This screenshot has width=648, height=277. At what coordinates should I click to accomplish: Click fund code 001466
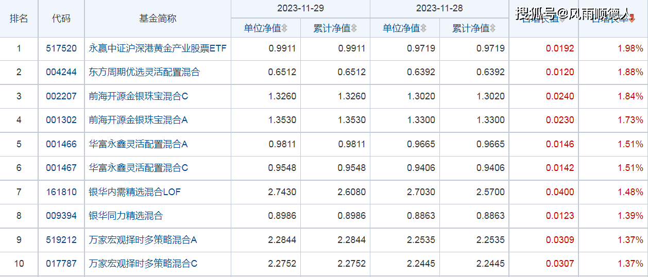pyautogui.click(x=61, y=144)
